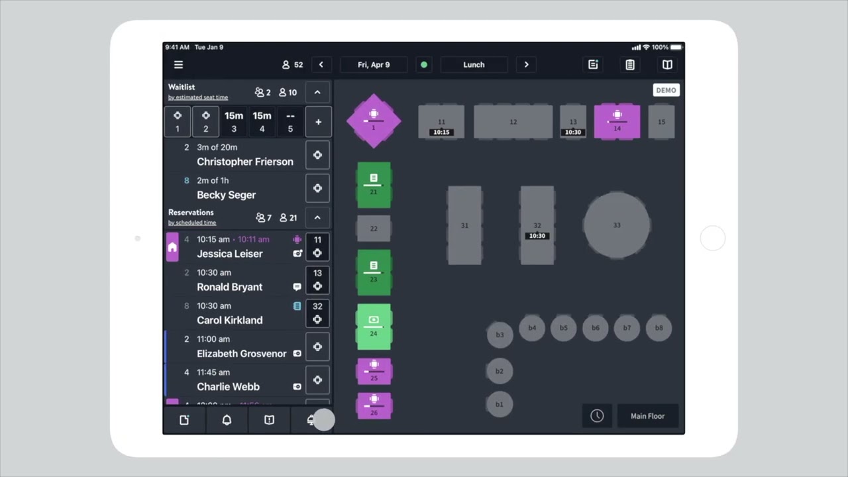848x477 pixels.
Task: Seat Becky Seger using the table icon
Action: (317, 187)
